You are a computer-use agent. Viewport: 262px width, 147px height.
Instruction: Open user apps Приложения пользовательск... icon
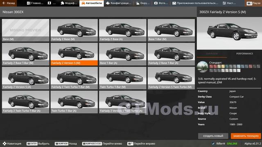point(174,3)
